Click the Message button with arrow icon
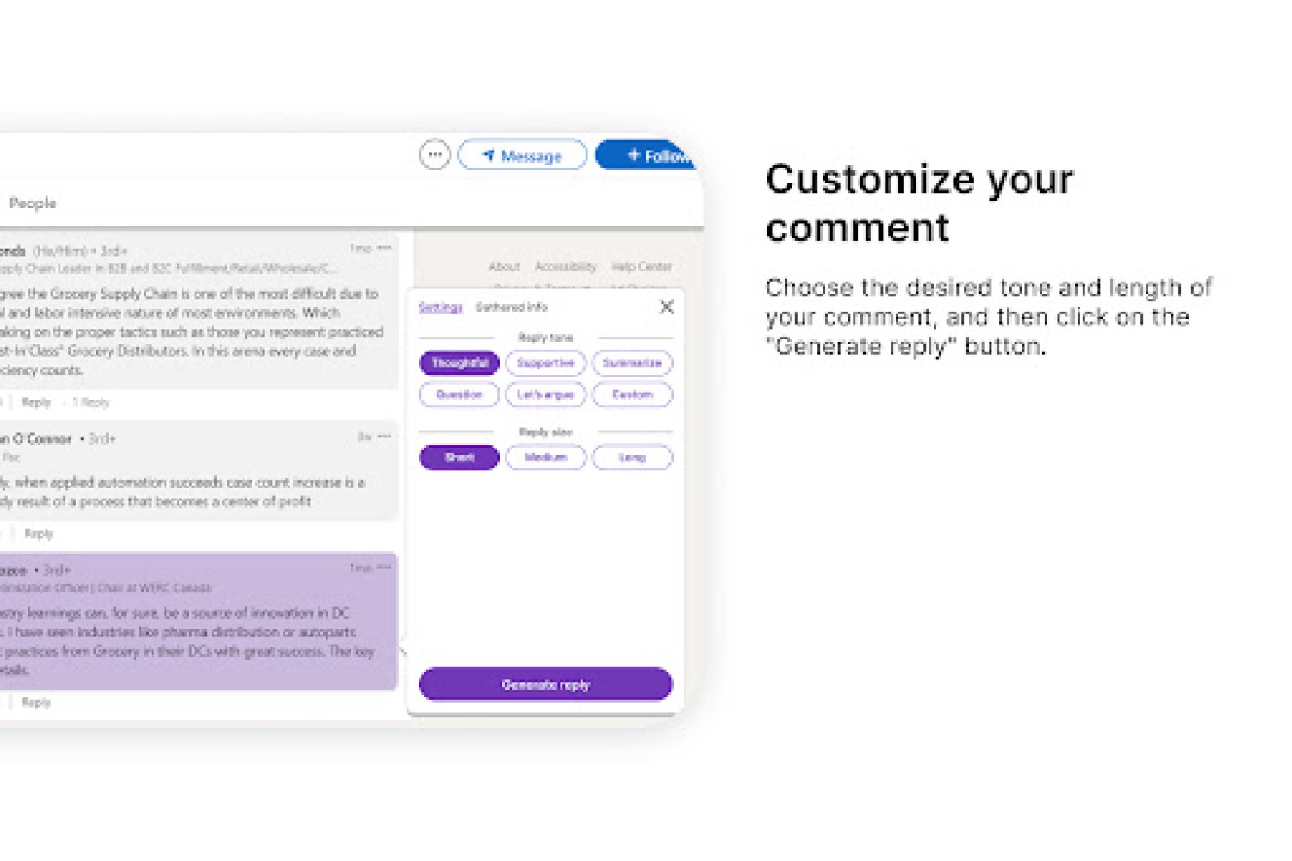1292x861 pixels. (x=522, y=155)
